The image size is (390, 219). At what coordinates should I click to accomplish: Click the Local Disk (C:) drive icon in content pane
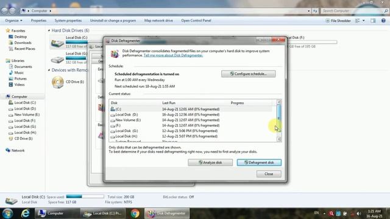pyautogui.click(x=57, y=43)
